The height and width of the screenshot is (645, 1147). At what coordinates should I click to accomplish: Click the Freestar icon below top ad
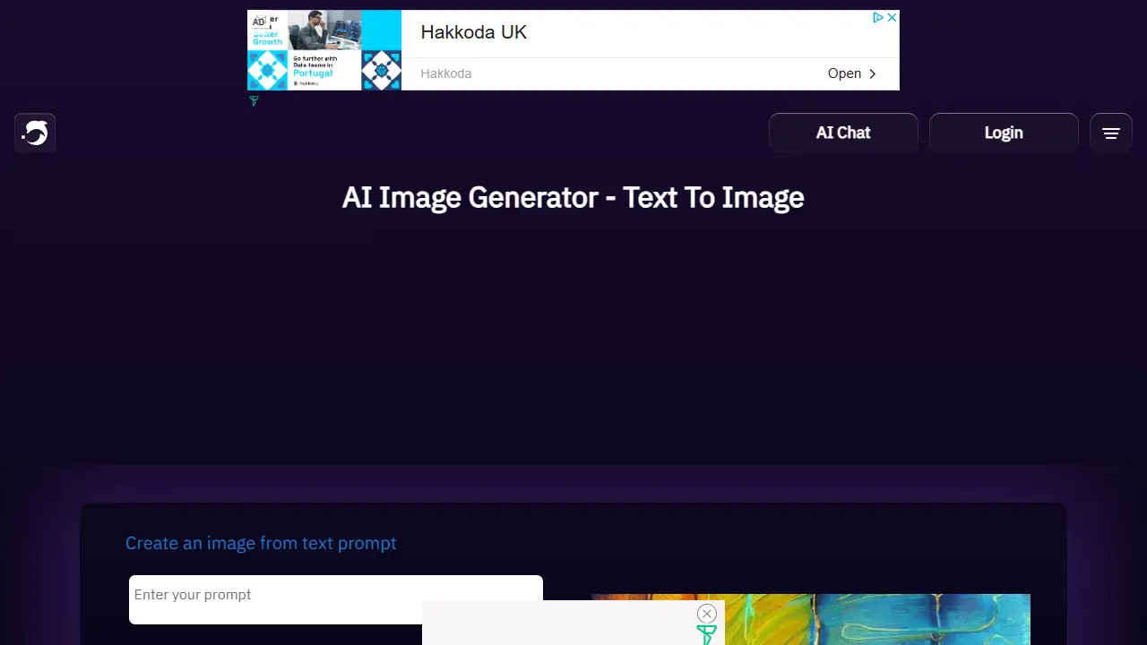click(x=254, y=101)
